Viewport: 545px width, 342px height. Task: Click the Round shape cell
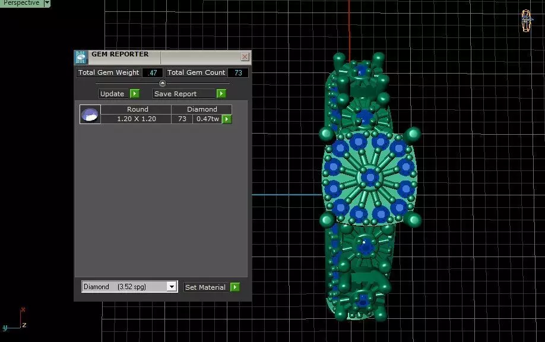[137, 109]
